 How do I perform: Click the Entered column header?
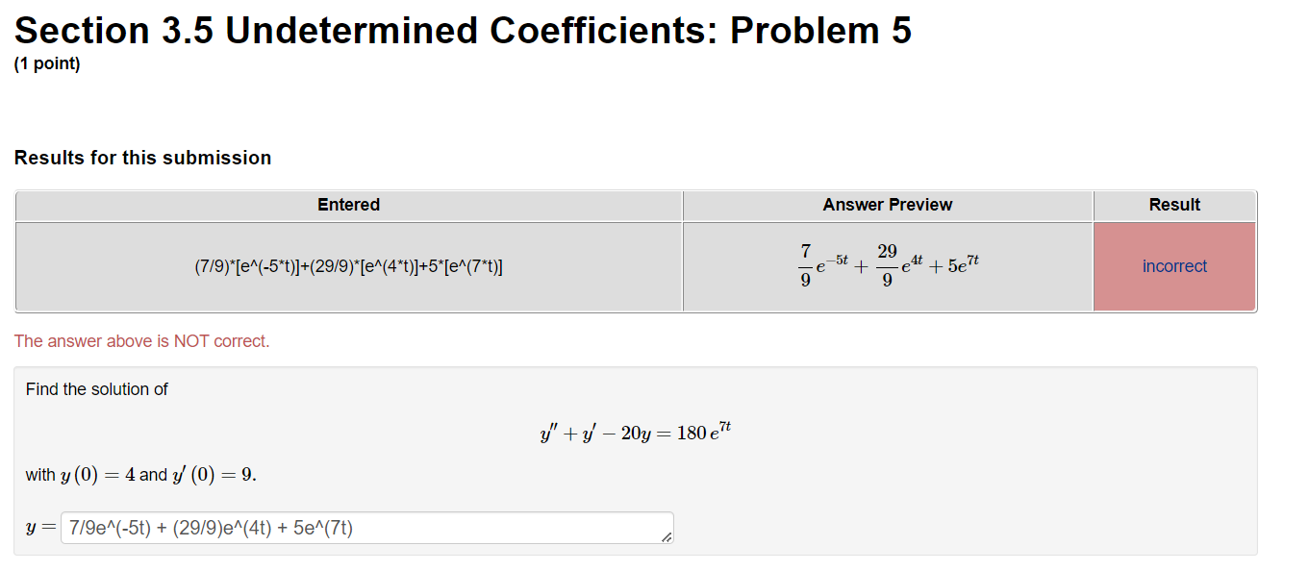[348, 205]
